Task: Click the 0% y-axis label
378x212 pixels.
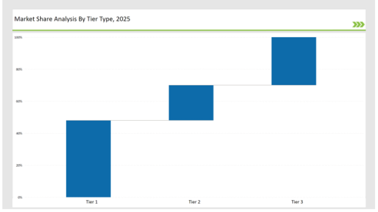Action: pos(20,197)
